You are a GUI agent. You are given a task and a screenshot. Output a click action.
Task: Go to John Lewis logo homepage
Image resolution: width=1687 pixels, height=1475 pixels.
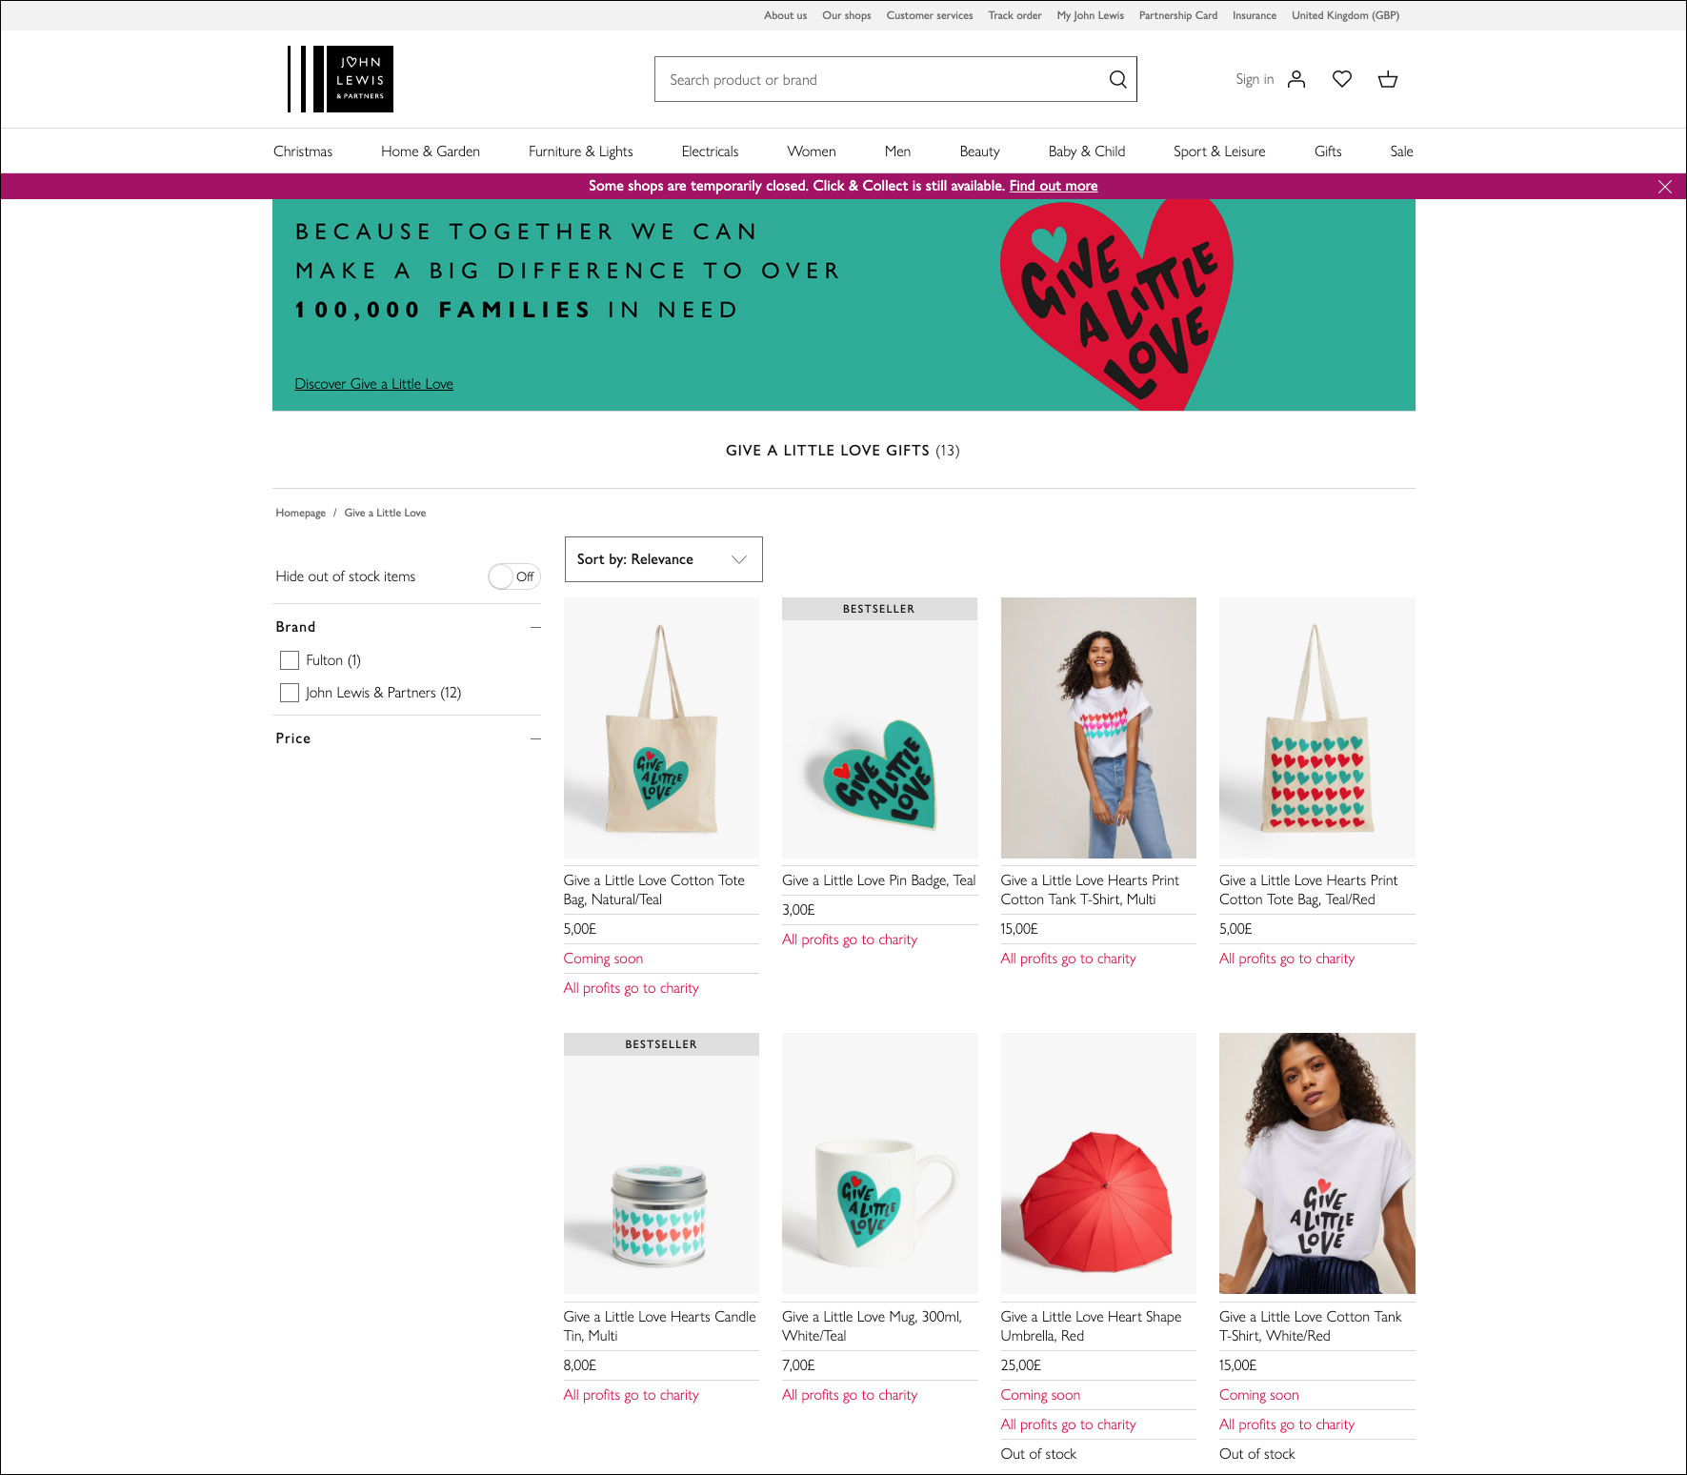coord(340,79)
